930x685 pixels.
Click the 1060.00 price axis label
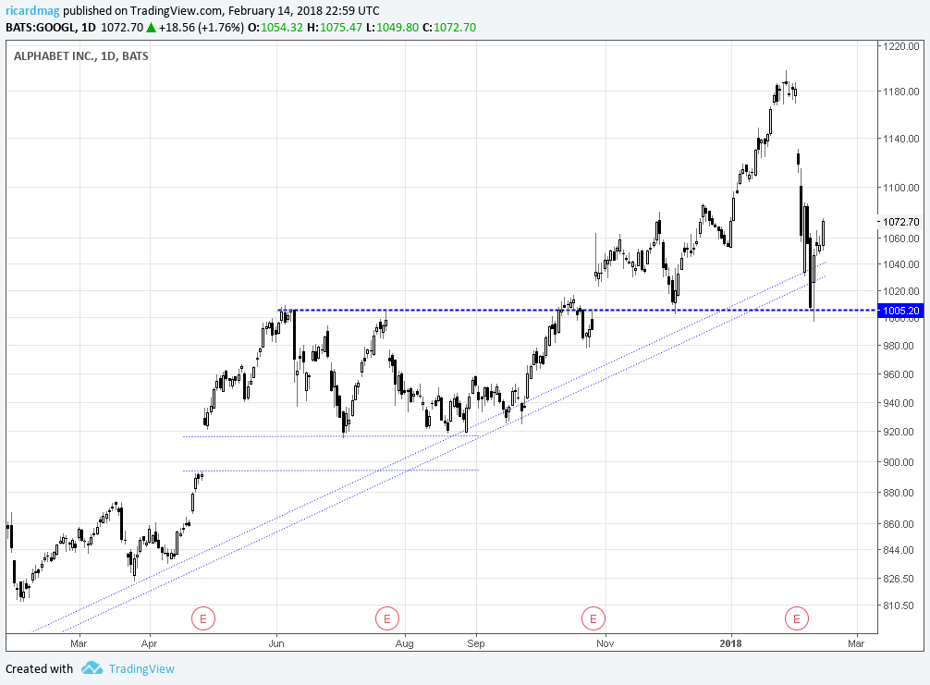[901, 239]
